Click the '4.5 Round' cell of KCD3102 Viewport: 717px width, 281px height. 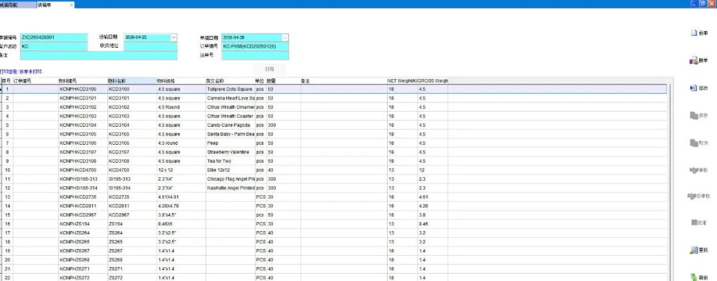coord(181,107)
